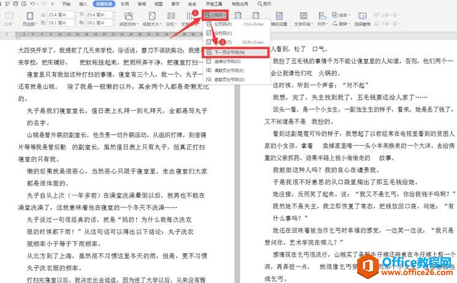Click the left margin spinner arrows

(x=75, y=23)
